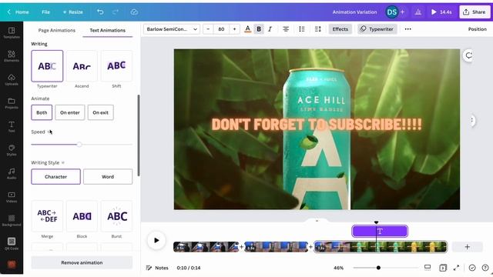Select the Block animation
The width and height of the screenshot is (493, 277).
coord(82,216)
